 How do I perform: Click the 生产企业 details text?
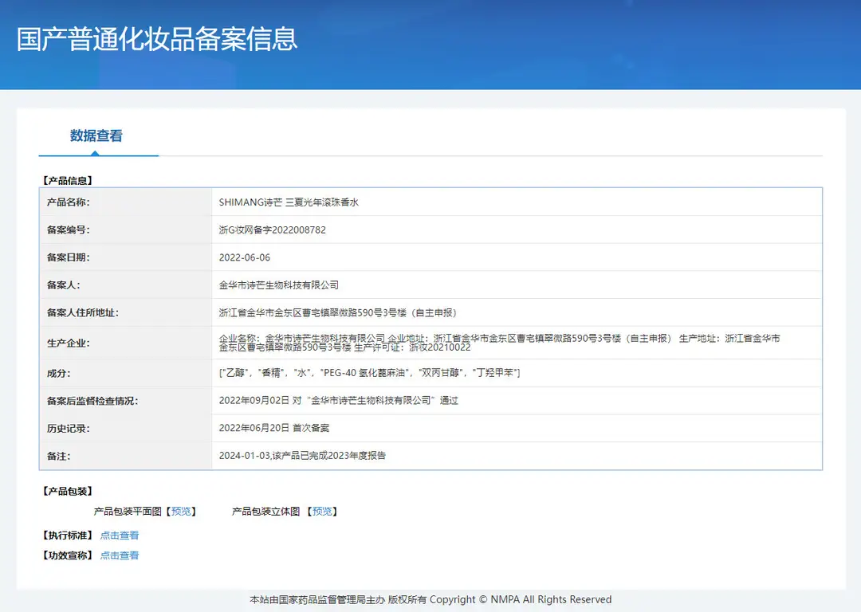(x=500, y=343)
